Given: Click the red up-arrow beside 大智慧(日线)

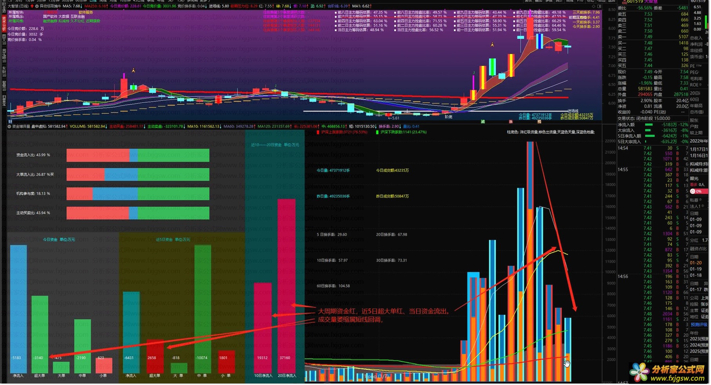Looking at the screenshot, I should 32,6.
